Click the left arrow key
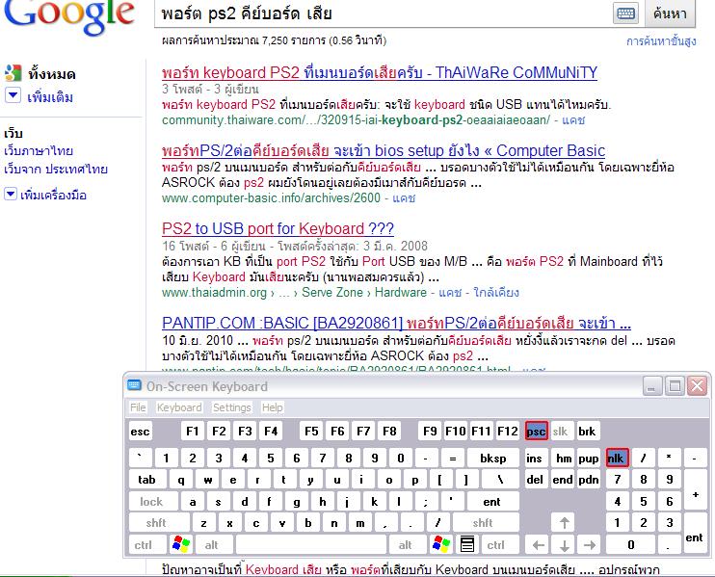 538,544
